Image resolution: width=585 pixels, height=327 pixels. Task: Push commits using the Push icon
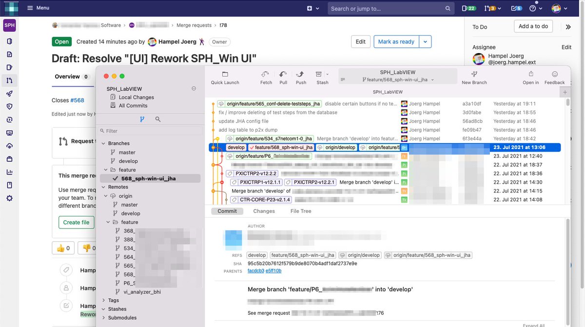pos(301,77)
